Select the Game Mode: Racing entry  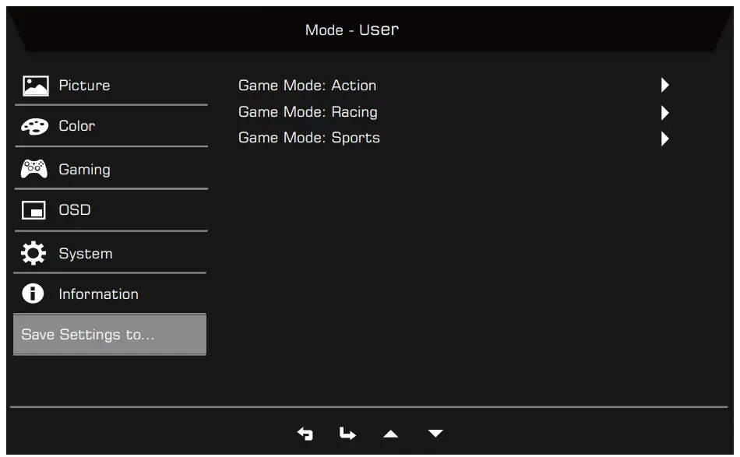tap(307, 111)
